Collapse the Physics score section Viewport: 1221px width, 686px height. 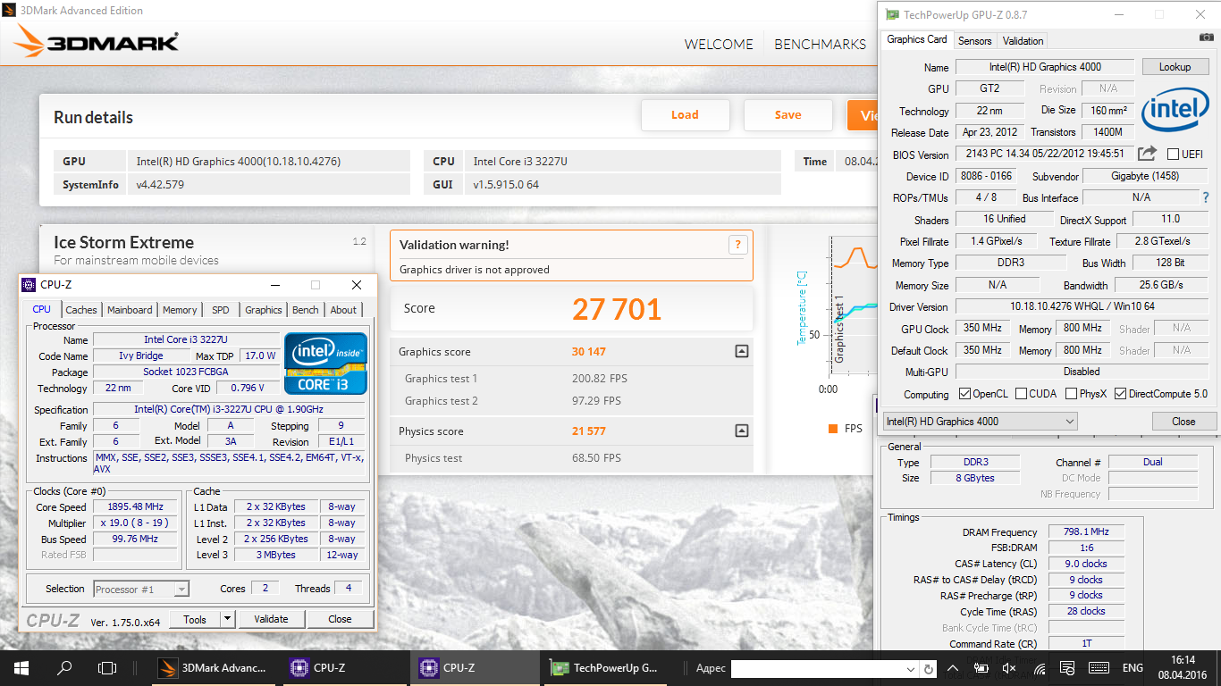[741, 431]
